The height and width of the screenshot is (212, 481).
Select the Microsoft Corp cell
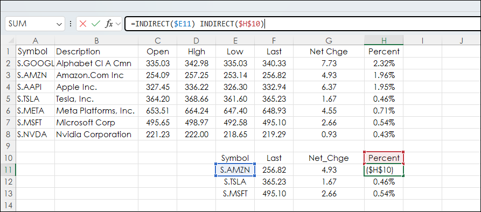[x=96, y=122]
